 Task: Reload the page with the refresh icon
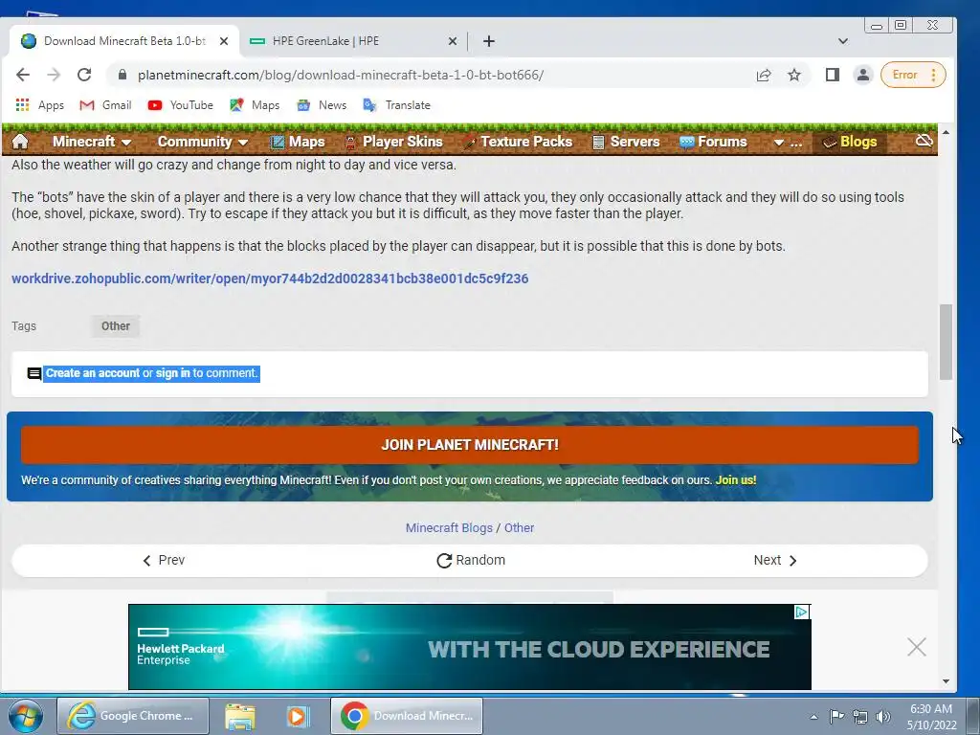(84, 75)
